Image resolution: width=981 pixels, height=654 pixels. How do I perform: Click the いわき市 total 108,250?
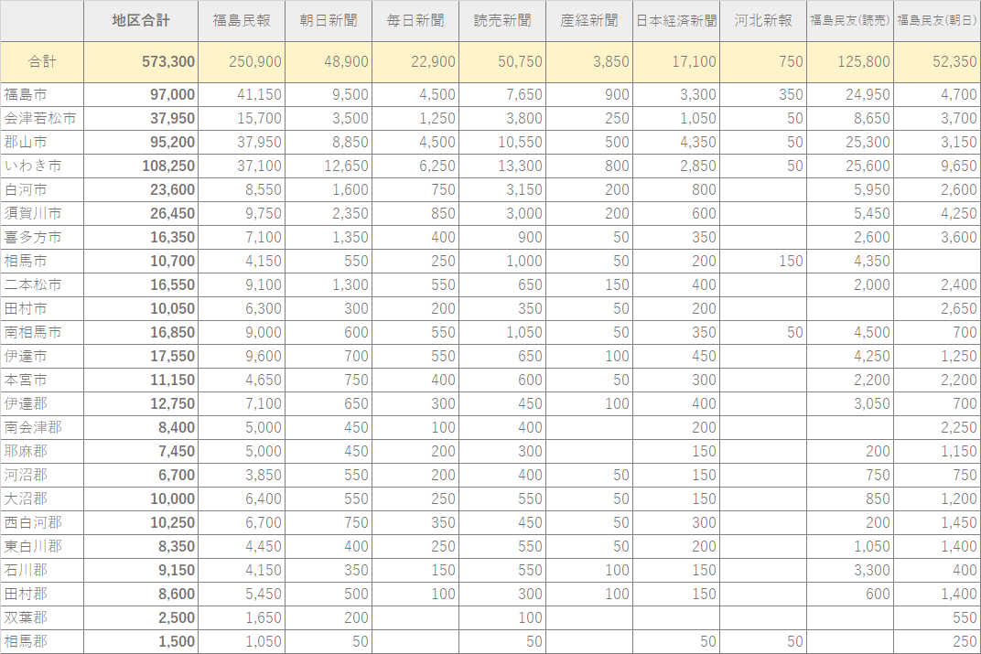141,166
